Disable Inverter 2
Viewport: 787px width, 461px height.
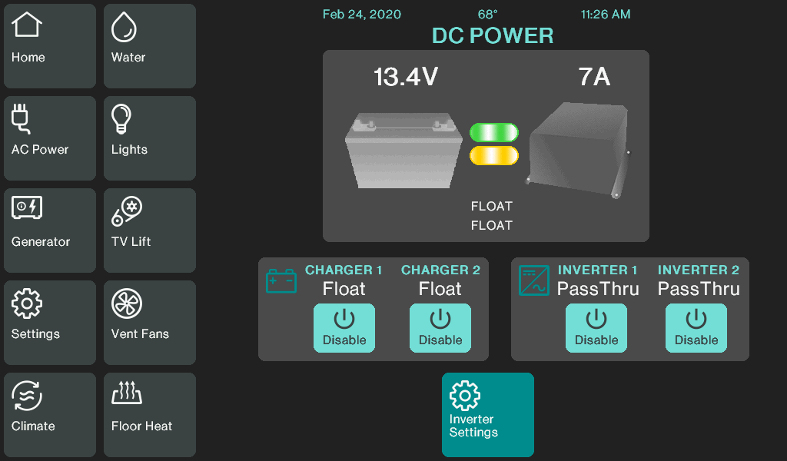click(x=696, y=328)
